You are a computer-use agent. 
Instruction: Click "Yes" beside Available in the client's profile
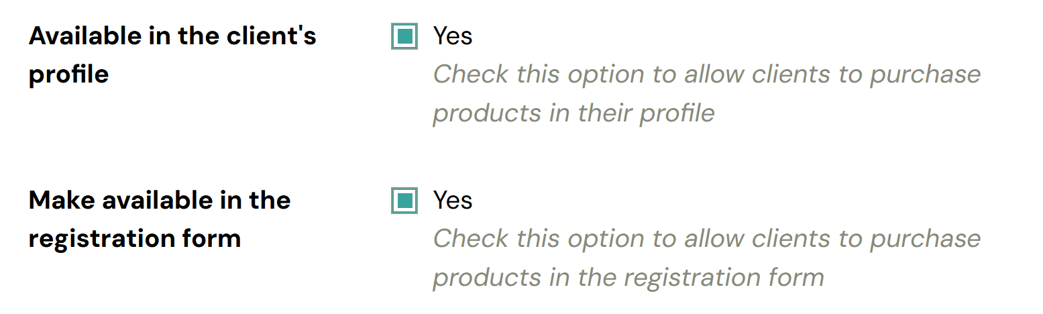click(453, 36)
